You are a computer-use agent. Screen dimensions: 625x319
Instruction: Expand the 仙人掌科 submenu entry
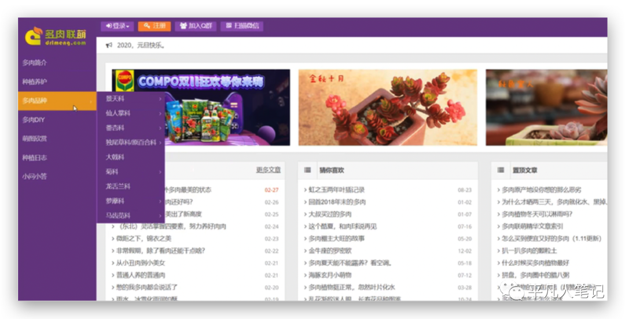point(131,113)
